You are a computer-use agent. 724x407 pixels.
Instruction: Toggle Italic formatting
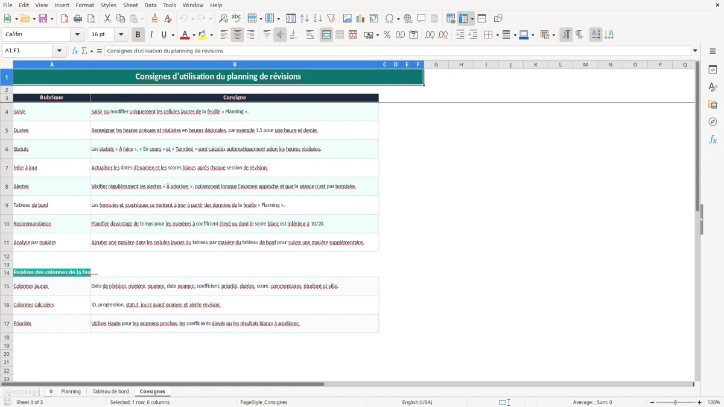click(x=151, y=35)
